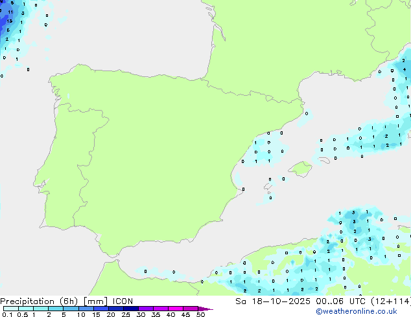Click the '13' precipitation value on the map
411x317 pixels.
(x=10, y=21)
